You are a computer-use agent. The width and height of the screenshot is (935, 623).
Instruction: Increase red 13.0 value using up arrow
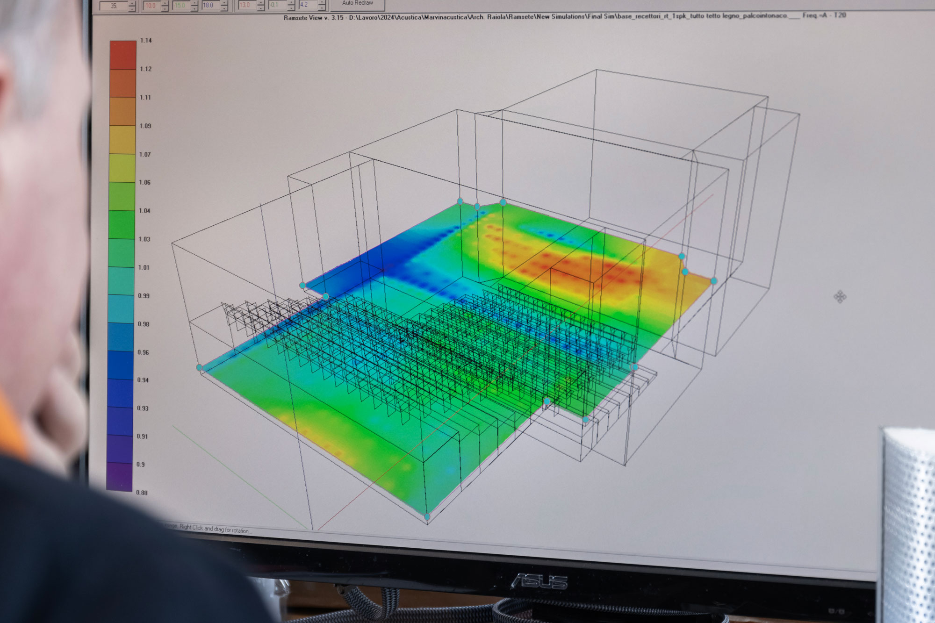tap(261, 3)
